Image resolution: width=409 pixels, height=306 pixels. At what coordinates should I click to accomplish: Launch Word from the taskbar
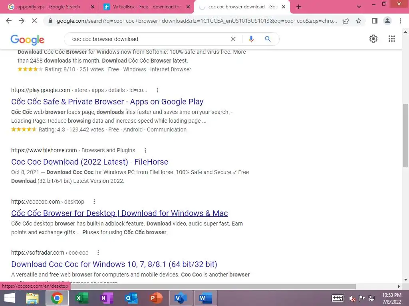tap(206, 298)
